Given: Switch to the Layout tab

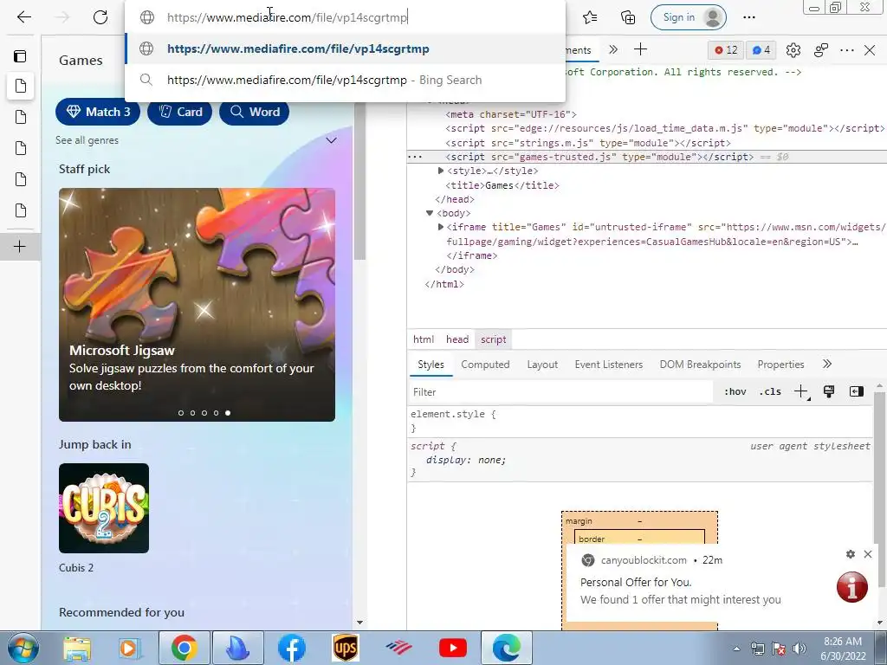Looking at the screenshot, I should pos(542,365).
